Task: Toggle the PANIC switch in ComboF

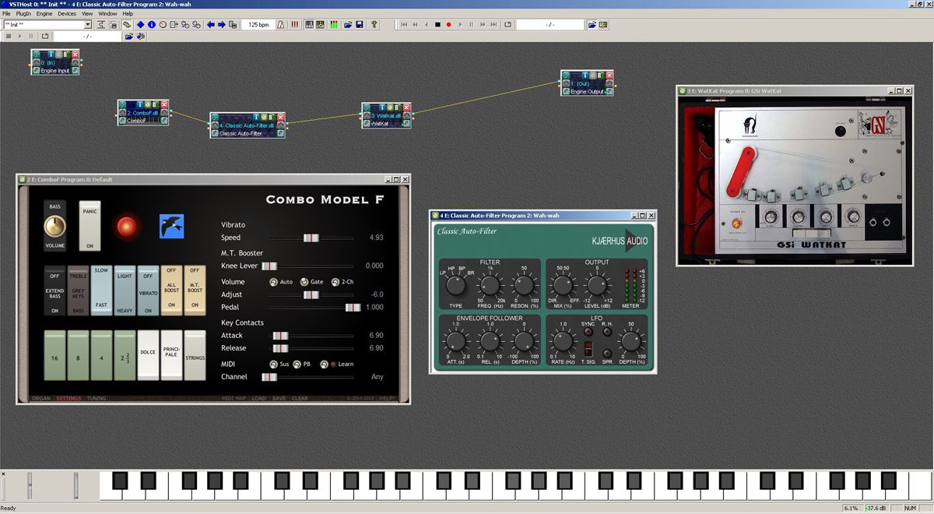Action: pyautogui.click(x=90, y=226)
